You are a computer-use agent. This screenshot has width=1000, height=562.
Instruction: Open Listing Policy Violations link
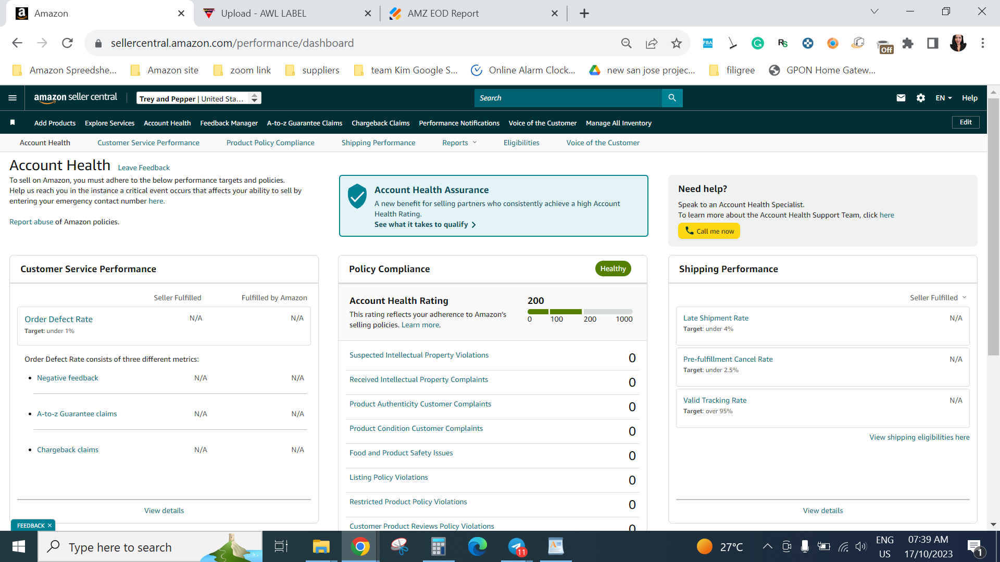tap(389, 477)
